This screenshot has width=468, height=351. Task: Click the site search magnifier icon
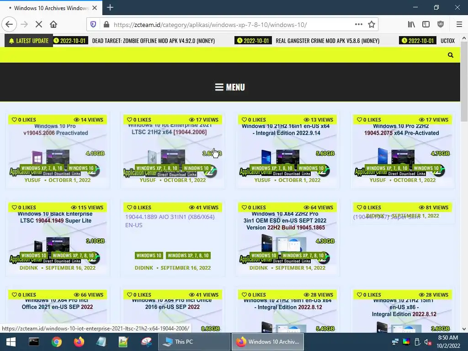point(451,55)
